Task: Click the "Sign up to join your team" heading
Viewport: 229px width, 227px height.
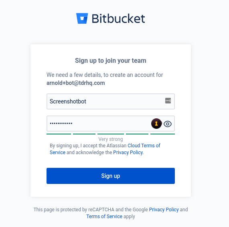Action: pyautogui.click(x=111, y=60)
